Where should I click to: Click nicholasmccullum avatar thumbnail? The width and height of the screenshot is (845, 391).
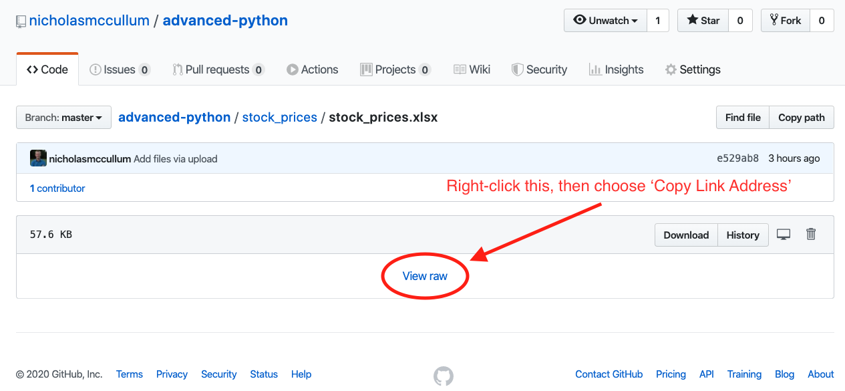point(38,158)
